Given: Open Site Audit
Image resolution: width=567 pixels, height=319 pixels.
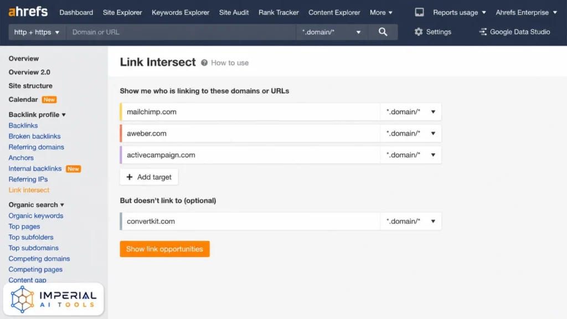Looking at the screenshot, I should (234, 12).
